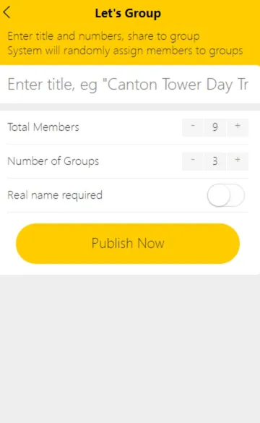Select the Total Members value 9
Viewport: 260px width, 423px height.
(x=215, y=127)
